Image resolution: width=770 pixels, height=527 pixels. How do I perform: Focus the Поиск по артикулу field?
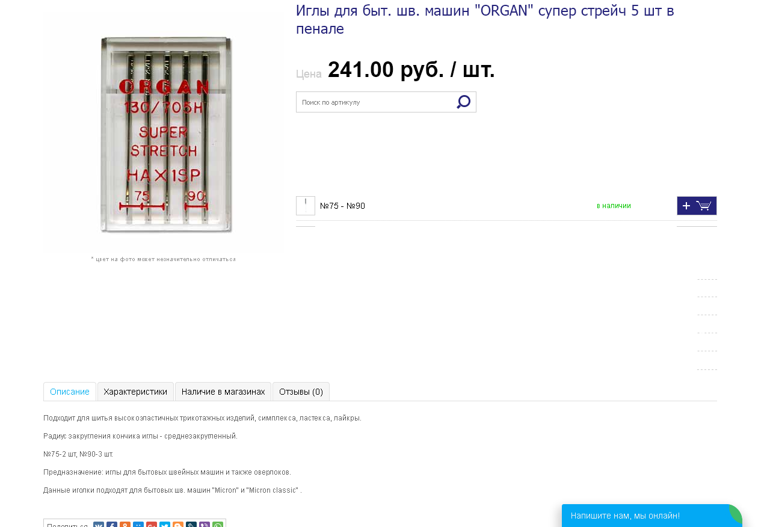(375, 102)
